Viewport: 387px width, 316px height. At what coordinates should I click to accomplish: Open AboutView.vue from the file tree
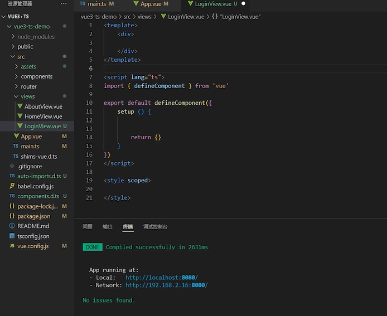point(43,106)
